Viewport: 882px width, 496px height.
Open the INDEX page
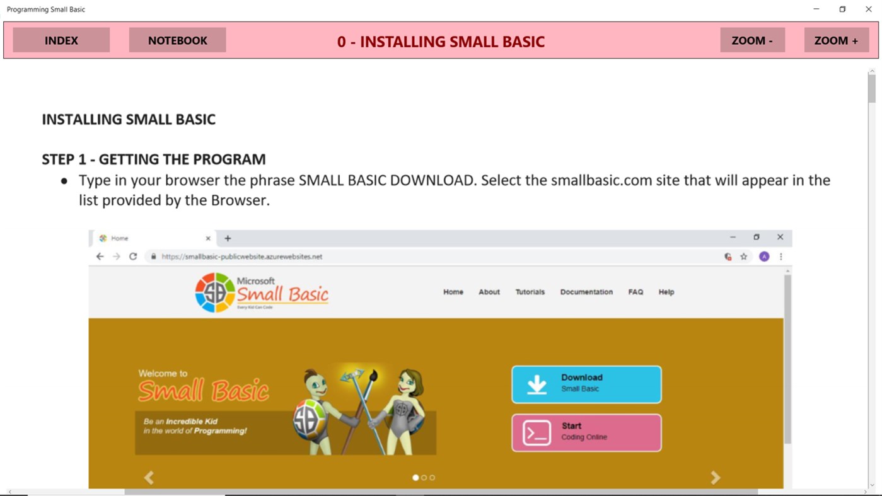click(61, 40)
